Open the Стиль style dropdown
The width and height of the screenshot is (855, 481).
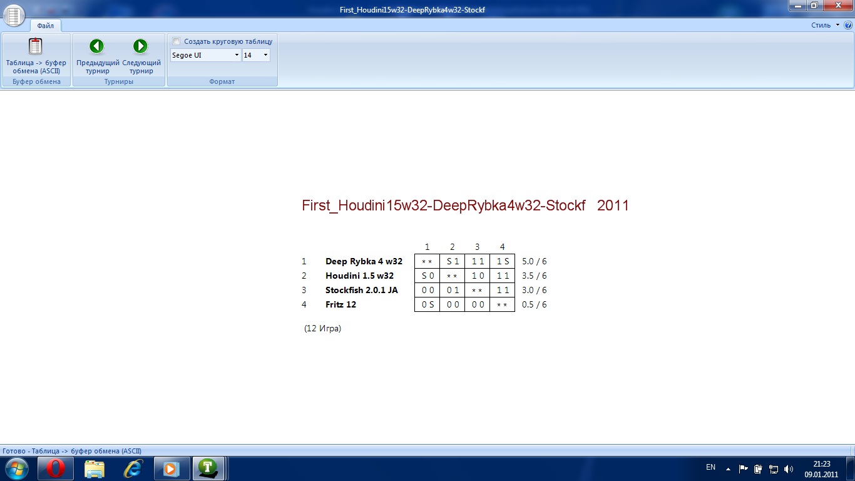[x=825, y=26]
